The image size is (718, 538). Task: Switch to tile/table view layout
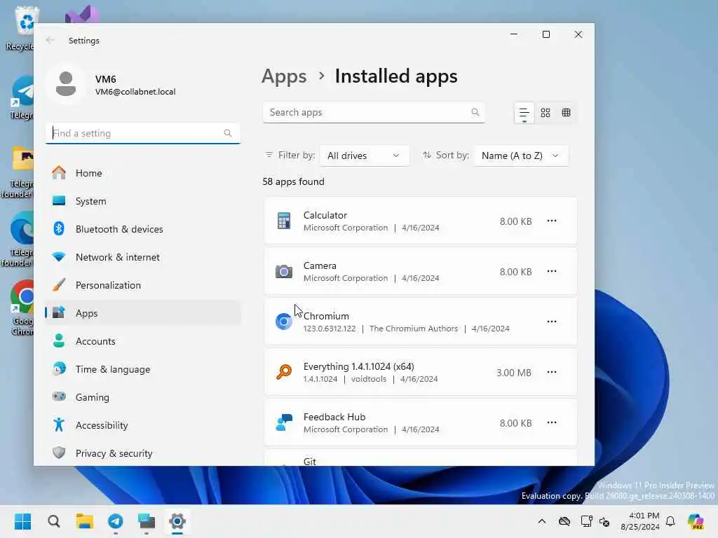567,113
